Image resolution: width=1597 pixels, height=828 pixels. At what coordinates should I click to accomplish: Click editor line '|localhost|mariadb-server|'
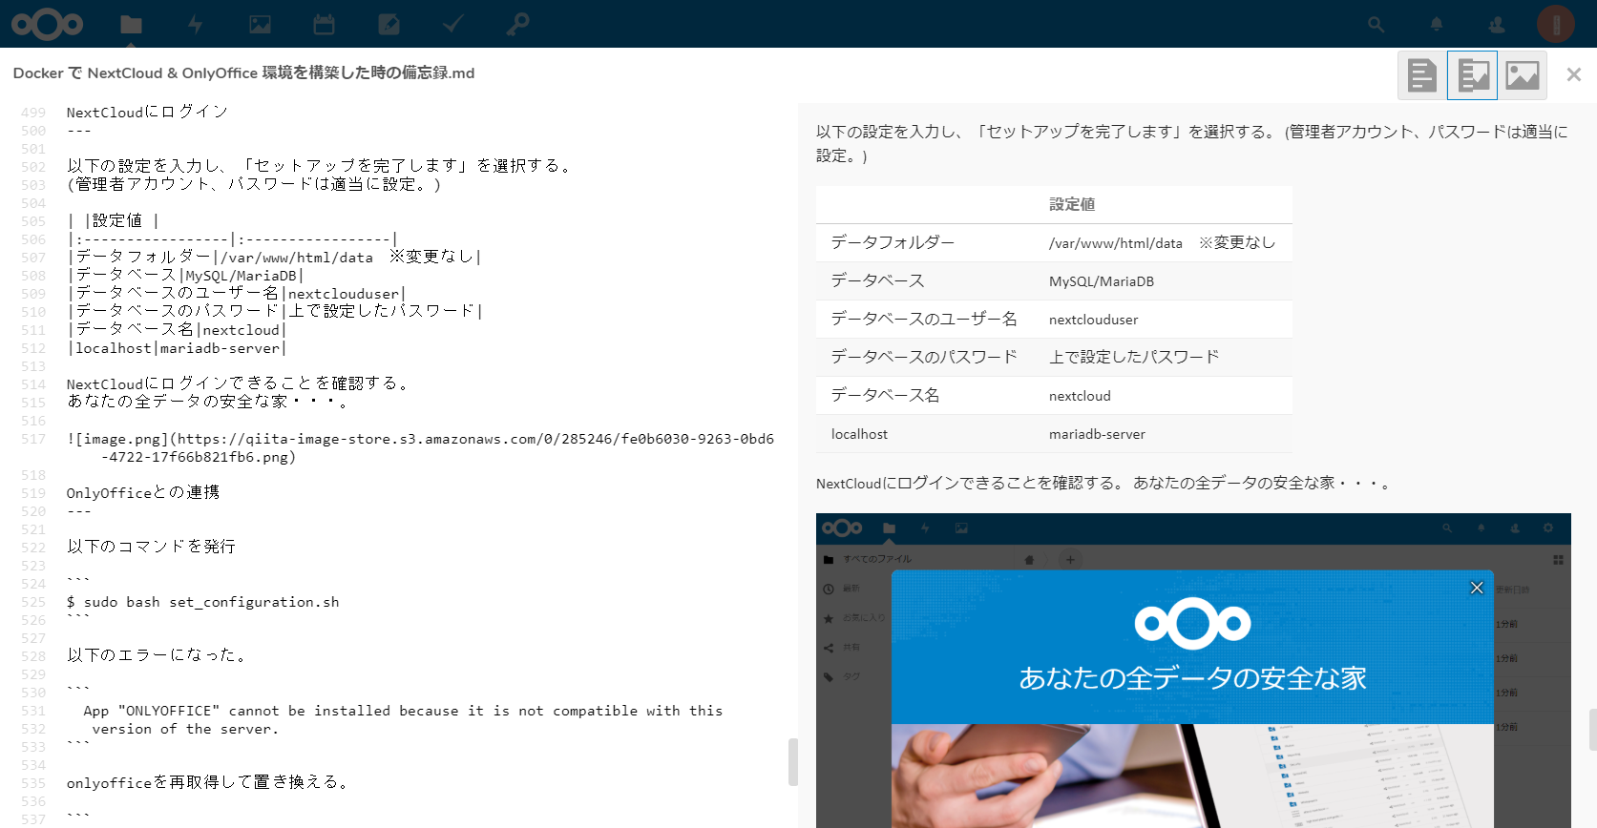[177, 348]
